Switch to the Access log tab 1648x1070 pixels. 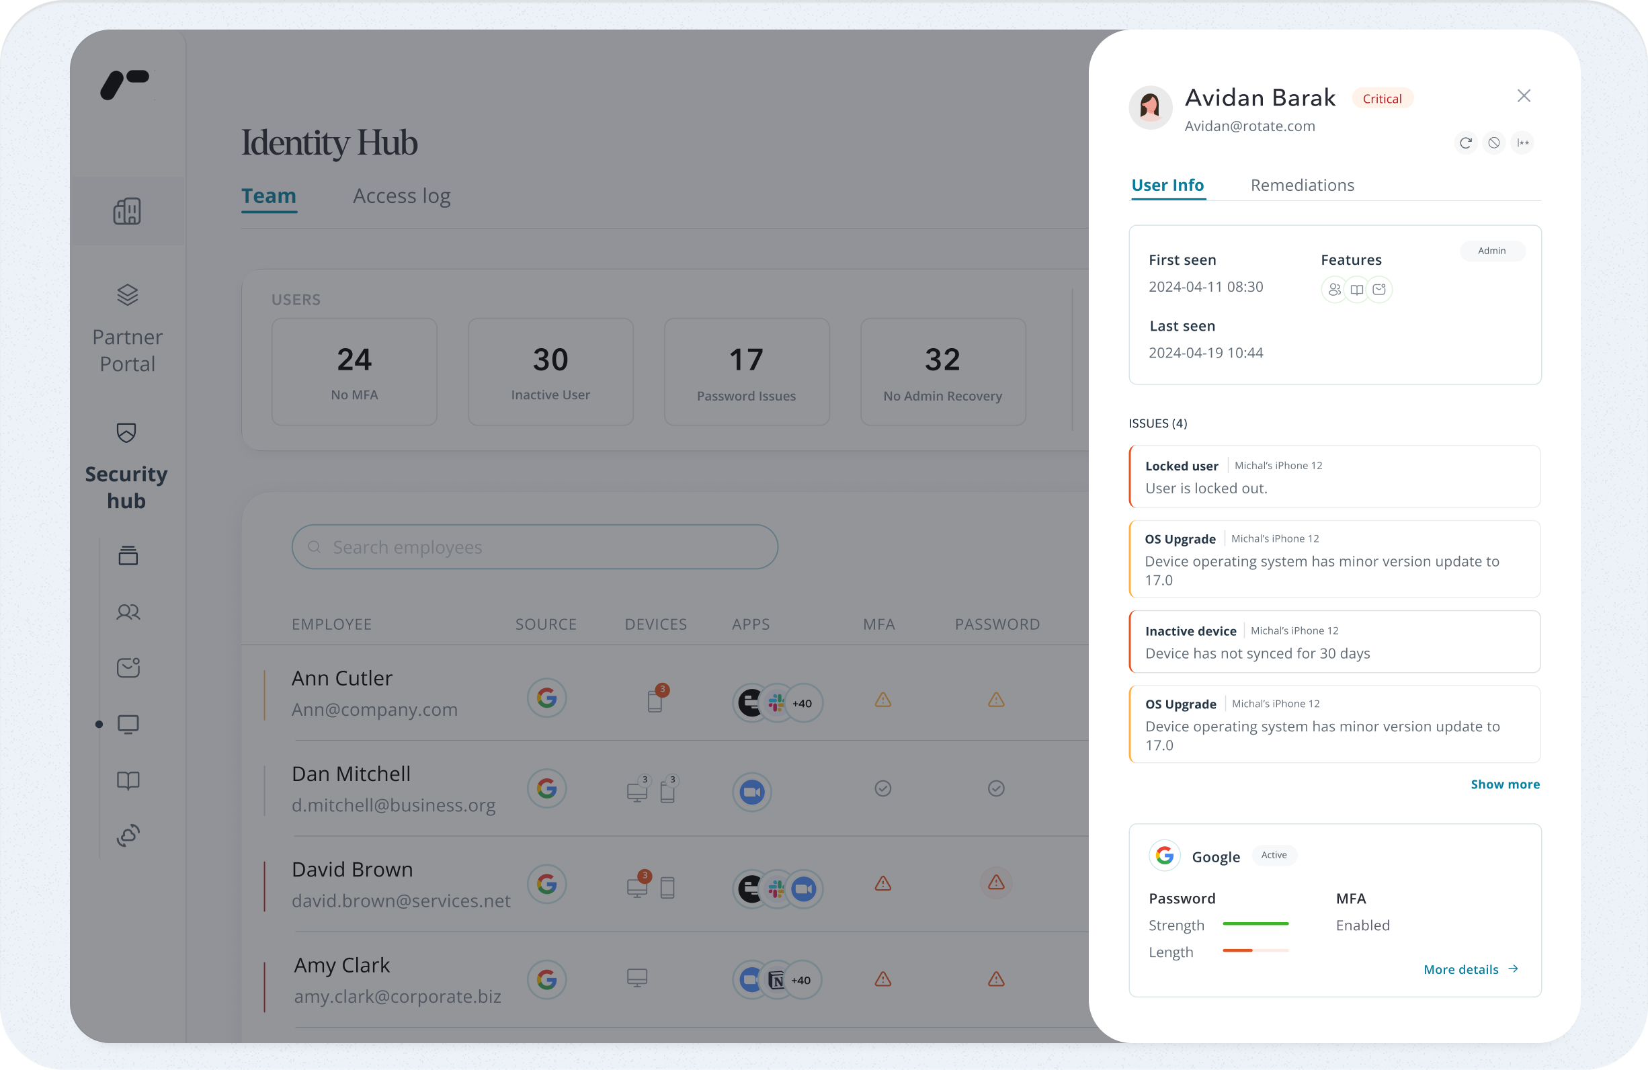pos(402,197)
